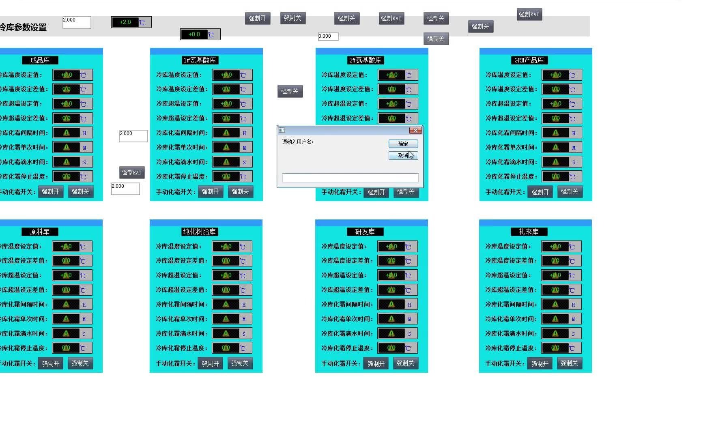Force on 原料库 manual defrost 强制开
Screen dimensions: 701x438
click(51, 364)
